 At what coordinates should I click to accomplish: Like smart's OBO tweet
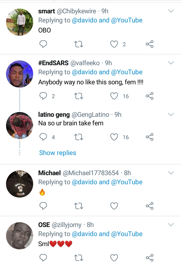click(x=114, y=45)
